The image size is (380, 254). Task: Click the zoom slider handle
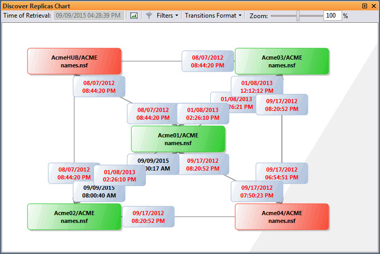point(298,16)
